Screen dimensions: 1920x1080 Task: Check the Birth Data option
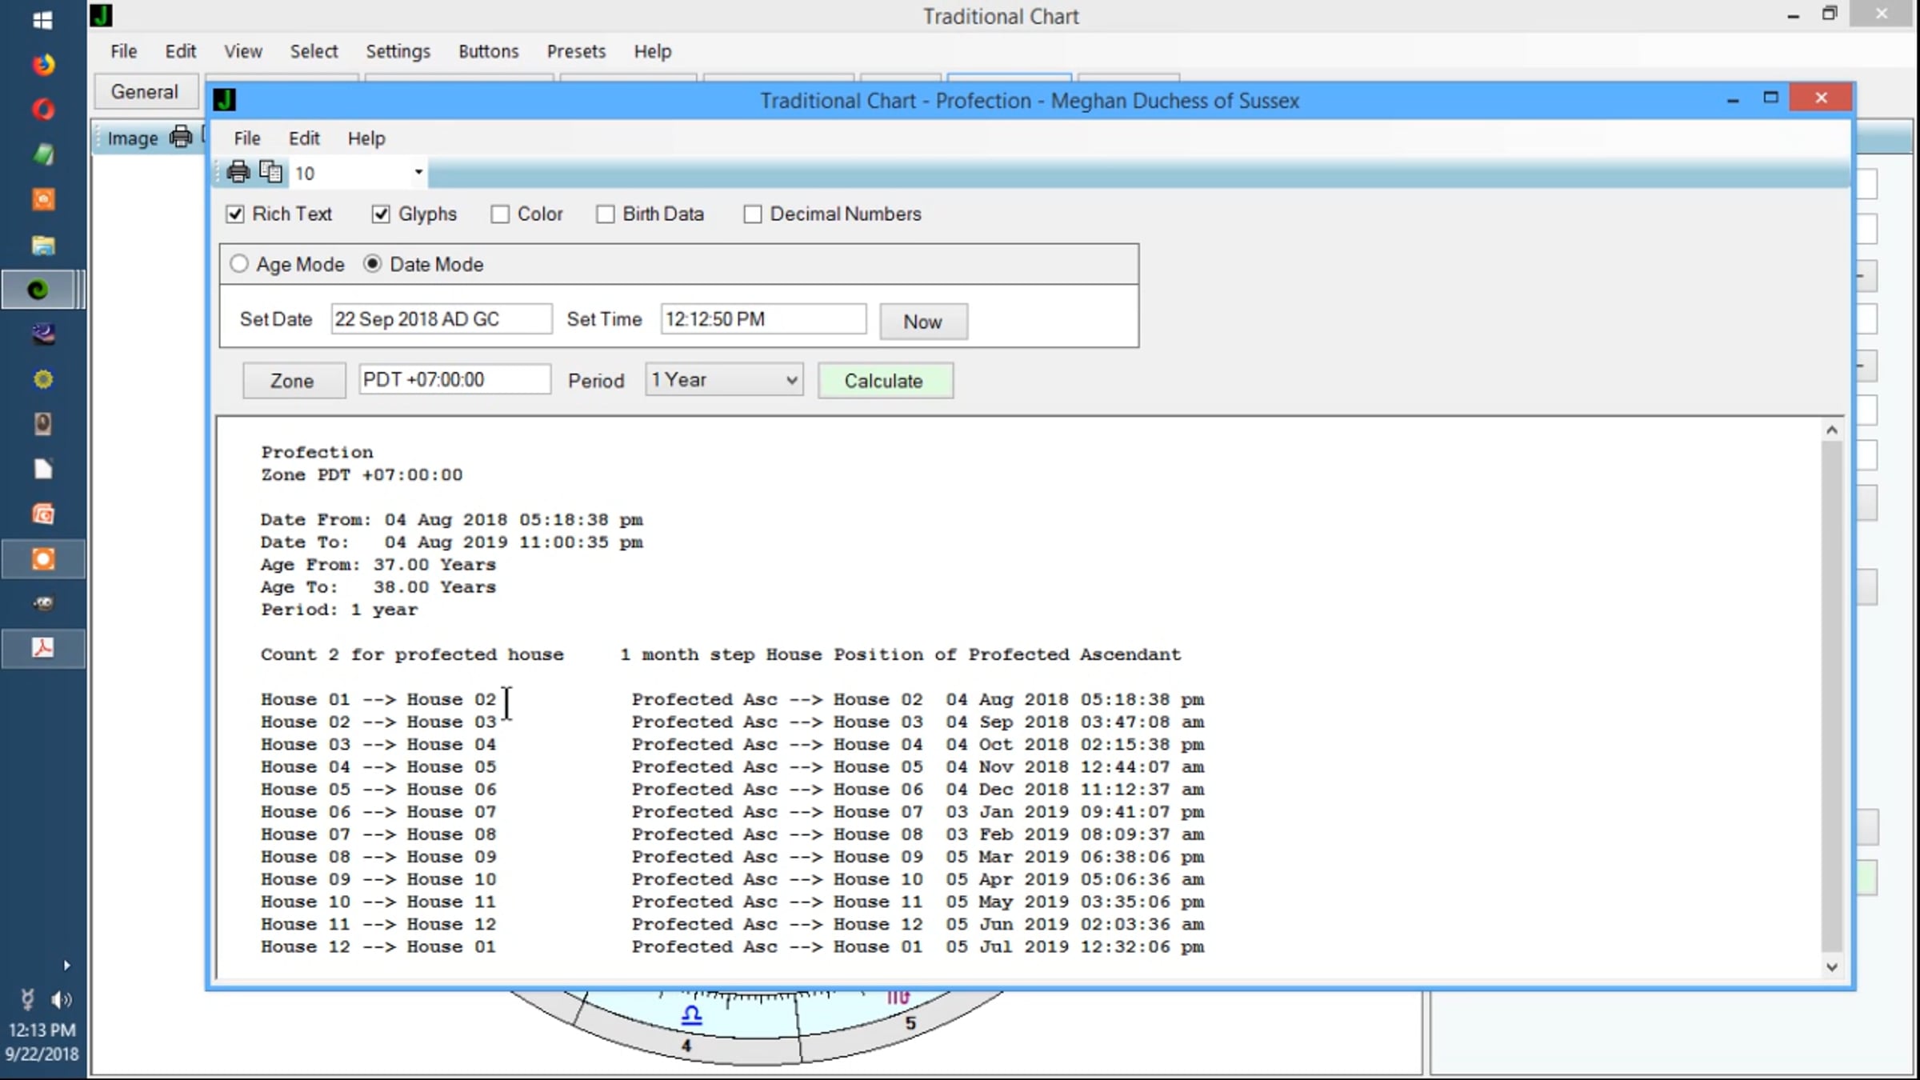click(606, 214)
